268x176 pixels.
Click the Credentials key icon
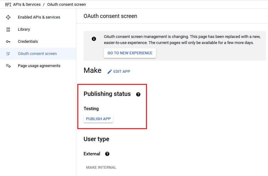[8, 42]
